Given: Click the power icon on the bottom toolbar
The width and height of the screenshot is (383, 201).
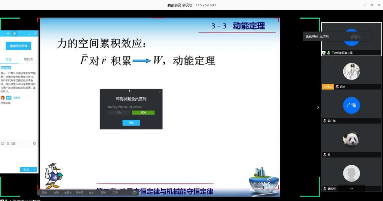Looking at the screenshot, I should 134,192.
